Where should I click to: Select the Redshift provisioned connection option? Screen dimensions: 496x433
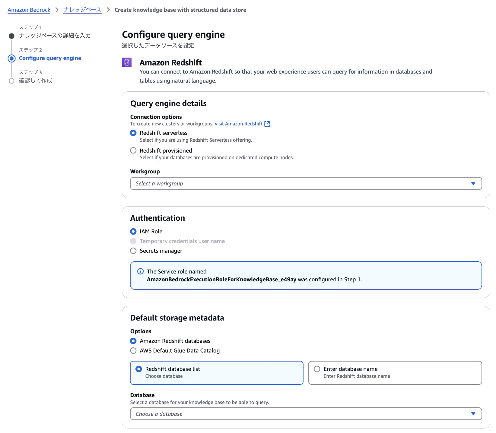(133, 150)
